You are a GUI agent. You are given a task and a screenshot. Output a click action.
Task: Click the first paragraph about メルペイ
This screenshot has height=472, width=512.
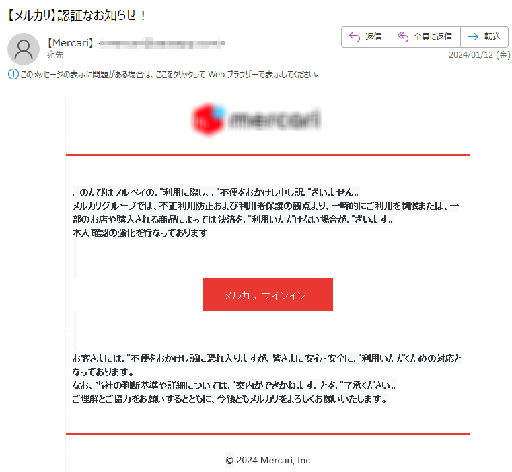click(215, 192)
